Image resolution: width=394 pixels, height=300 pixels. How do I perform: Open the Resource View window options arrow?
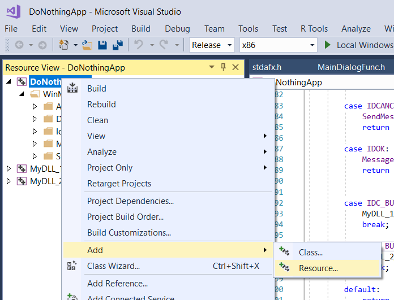tap(212, 67)
